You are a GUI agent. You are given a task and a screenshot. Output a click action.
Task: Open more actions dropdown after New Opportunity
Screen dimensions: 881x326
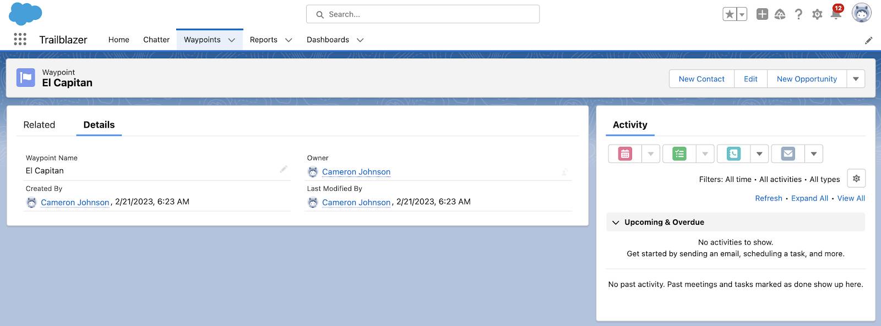(856, 79)
